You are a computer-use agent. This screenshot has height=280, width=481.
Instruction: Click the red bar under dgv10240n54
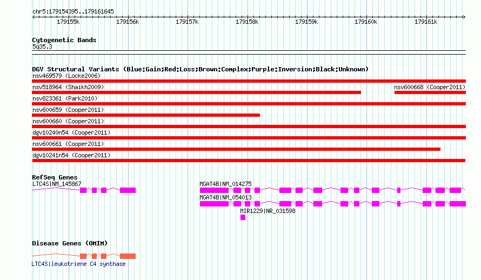249,138
